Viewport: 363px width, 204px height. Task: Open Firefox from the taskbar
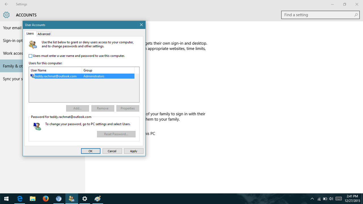coord(46,199)
